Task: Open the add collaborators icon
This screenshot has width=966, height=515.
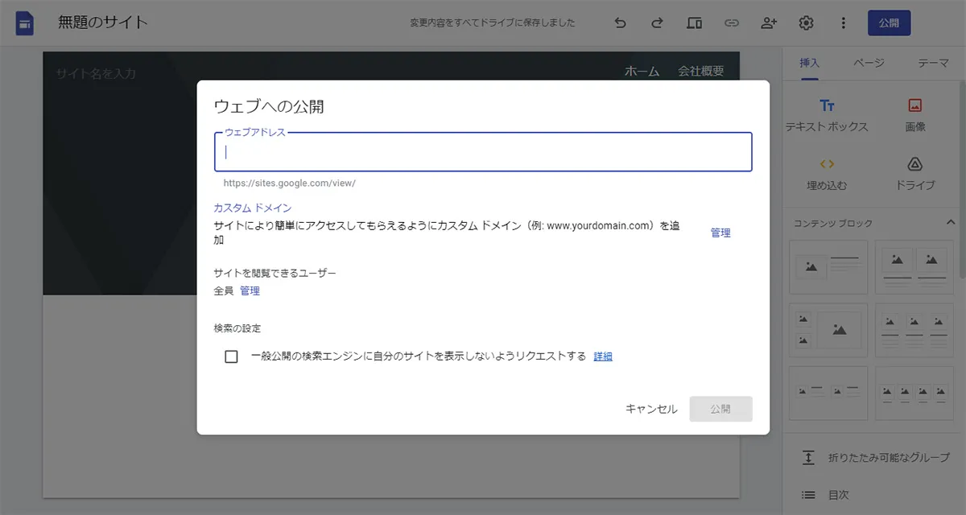Action: coord(769,23)
